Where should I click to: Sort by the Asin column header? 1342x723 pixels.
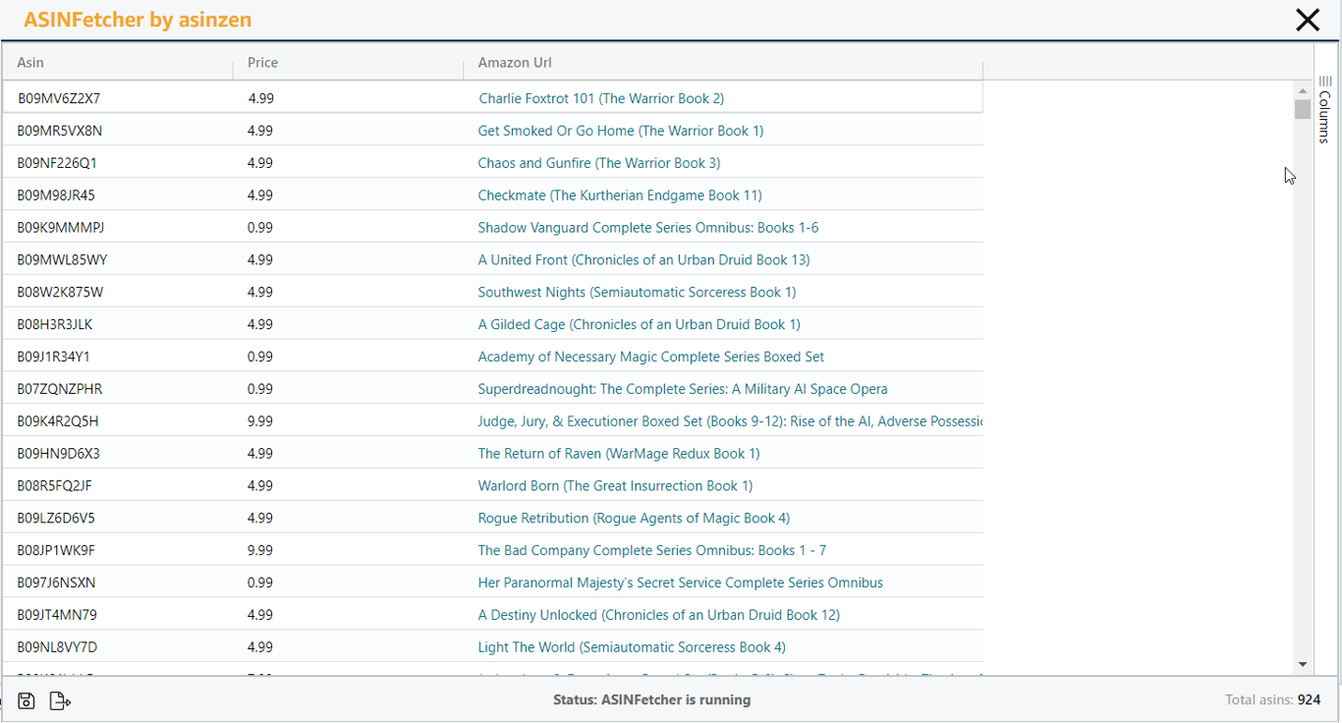click(x=30, y=63)
